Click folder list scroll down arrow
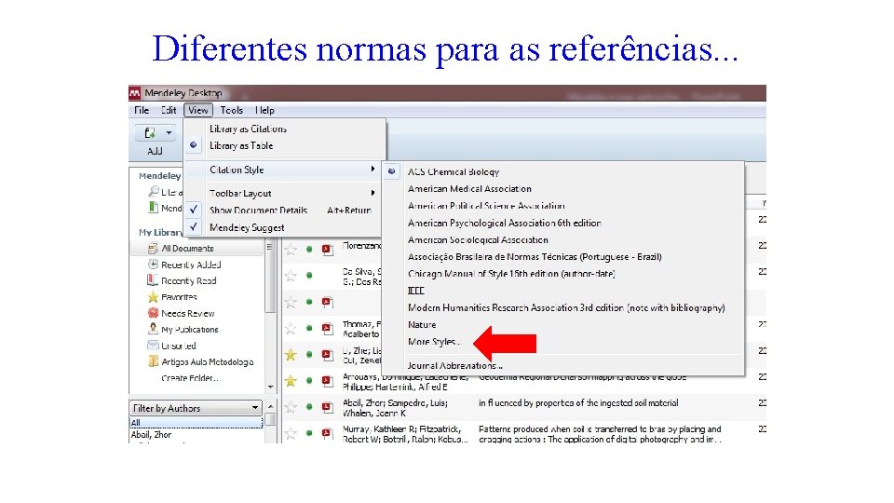This screenshot has height=503, width=894. click(x=270, y=387)
